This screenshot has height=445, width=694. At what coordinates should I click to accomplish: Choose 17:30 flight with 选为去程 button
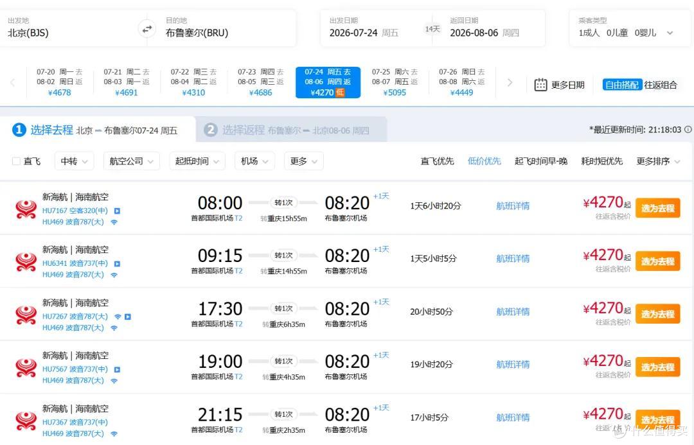pyautogui.click(x=658, y=314)
